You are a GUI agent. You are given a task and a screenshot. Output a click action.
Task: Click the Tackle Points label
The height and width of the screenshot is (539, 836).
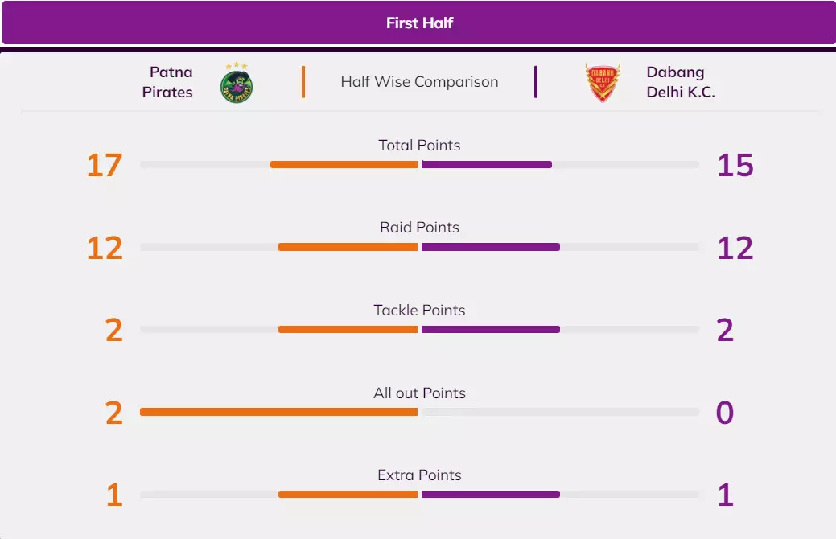pyautogui.click(x=419, y=310)
